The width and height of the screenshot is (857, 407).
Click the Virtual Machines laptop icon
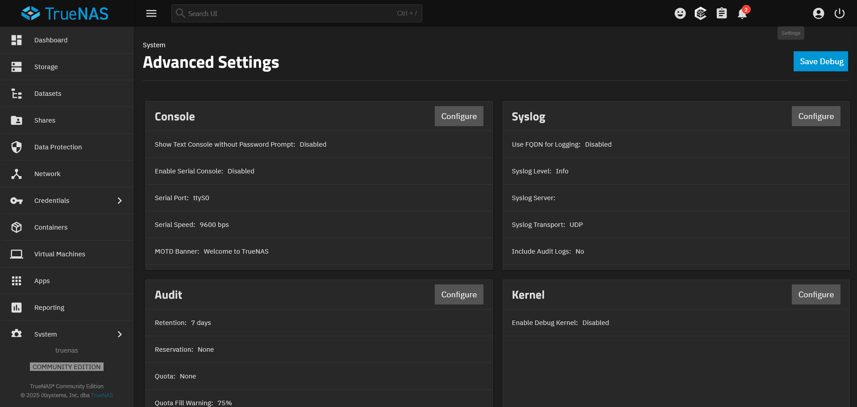pos(17,254)
